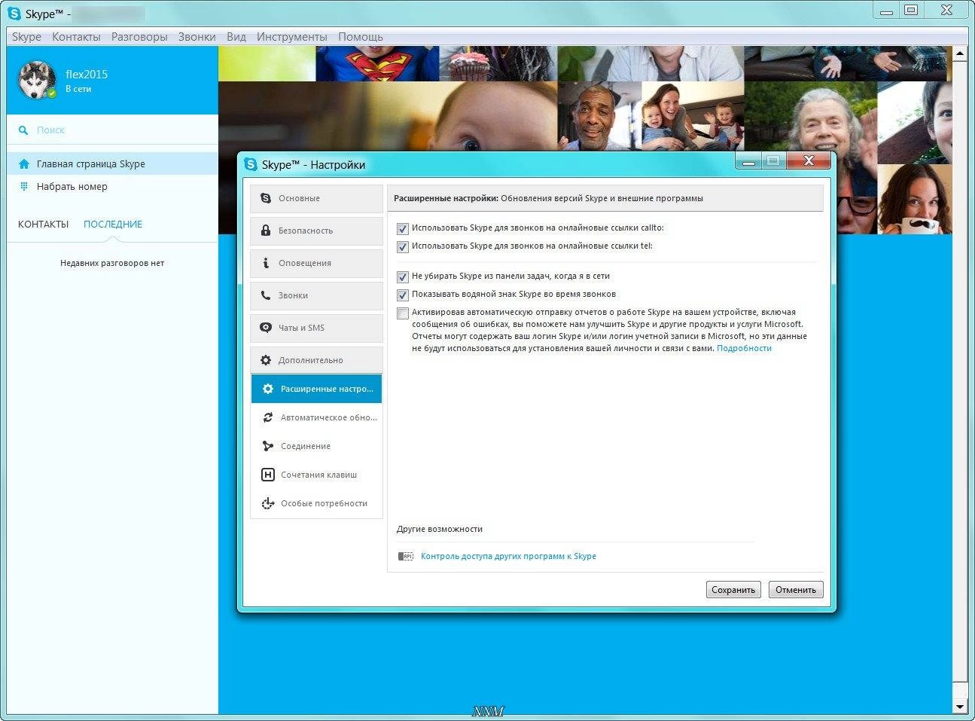Select Особые потребности subsection
The height and width of the screenshot is (721, 975).
317,503
